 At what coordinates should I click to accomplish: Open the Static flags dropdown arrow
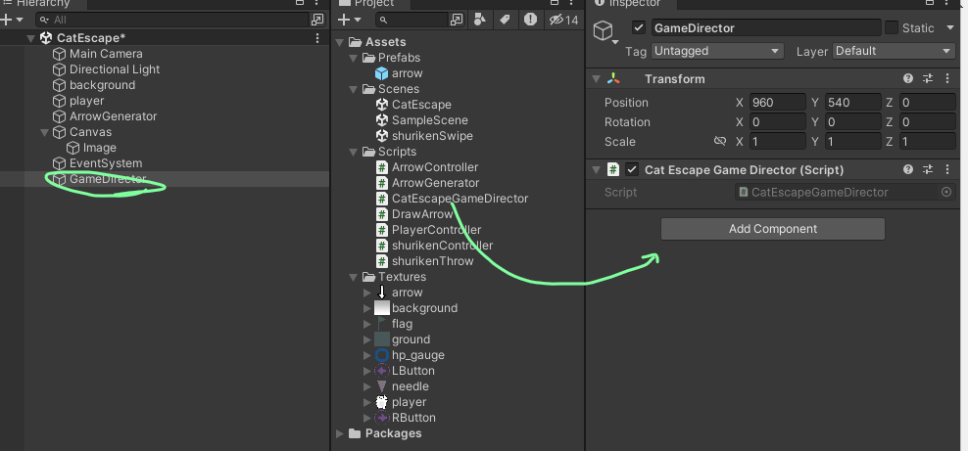click(x=950, y=27)
